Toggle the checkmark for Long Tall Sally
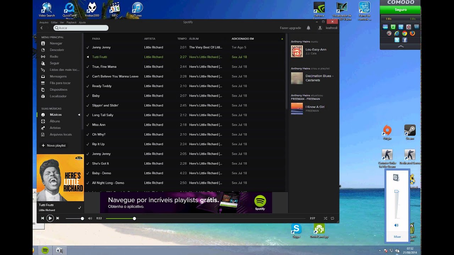The width and height of the screenshot is (454, 255). click(88, 115)
